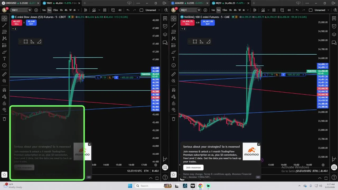
Task: Open the object tree layers in NQ1! window
Action: (334, 35)
